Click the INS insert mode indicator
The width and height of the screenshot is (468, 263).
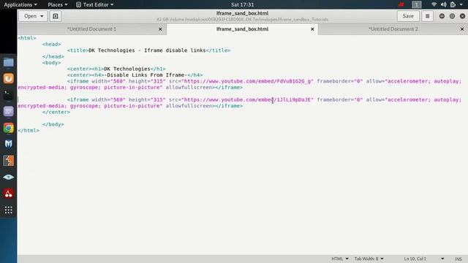point(458,259)
